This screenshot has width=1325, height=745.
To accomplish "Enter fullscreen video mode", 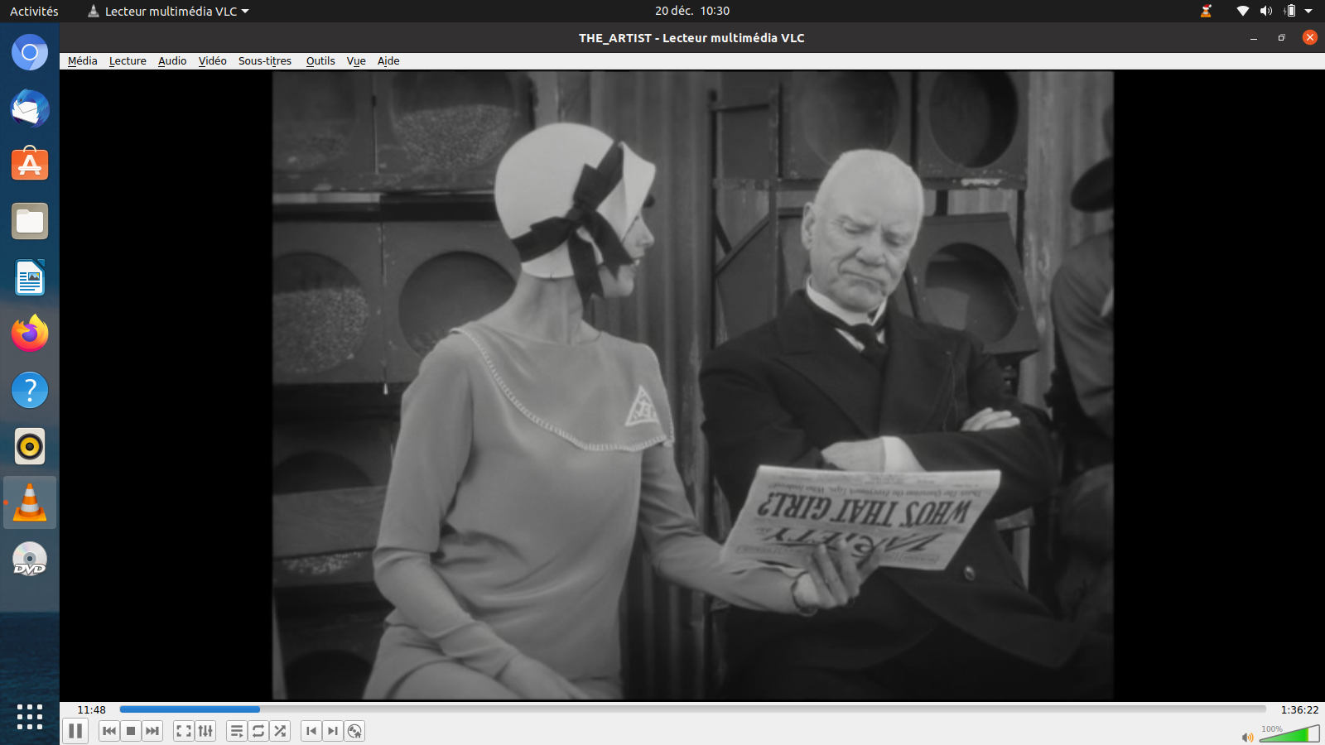I will pyautogui.click(x=184, y=731).
